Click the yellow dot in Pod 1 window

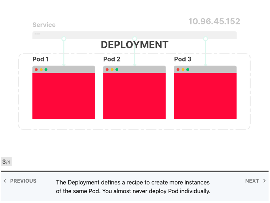click(x=41, y=69)
